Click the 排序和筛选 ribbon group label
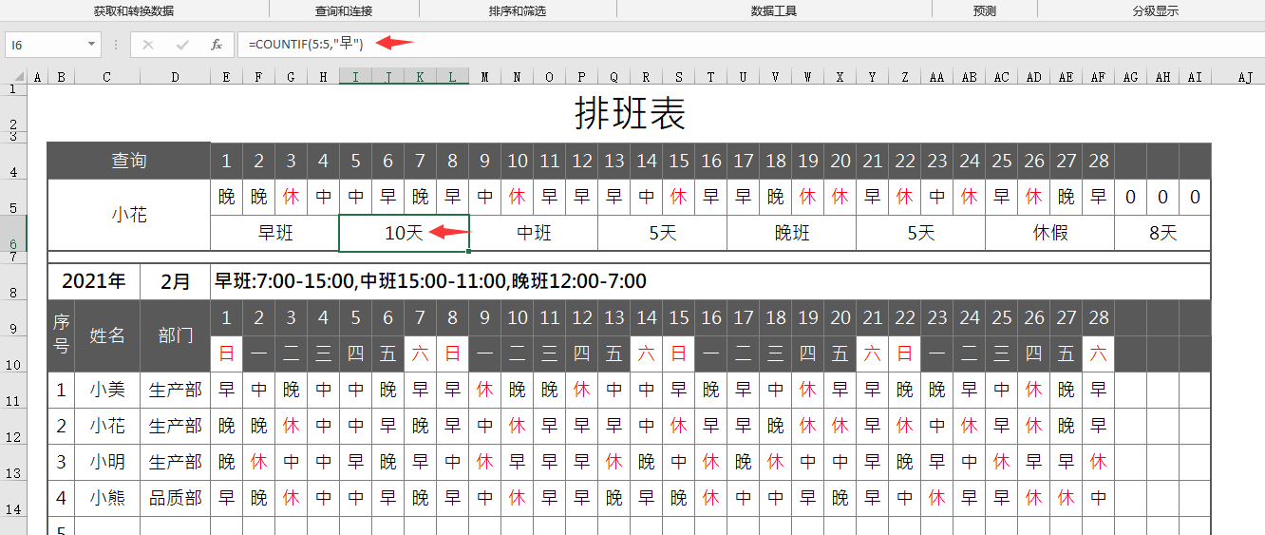The image size is (1265, 535). (518, 11)
